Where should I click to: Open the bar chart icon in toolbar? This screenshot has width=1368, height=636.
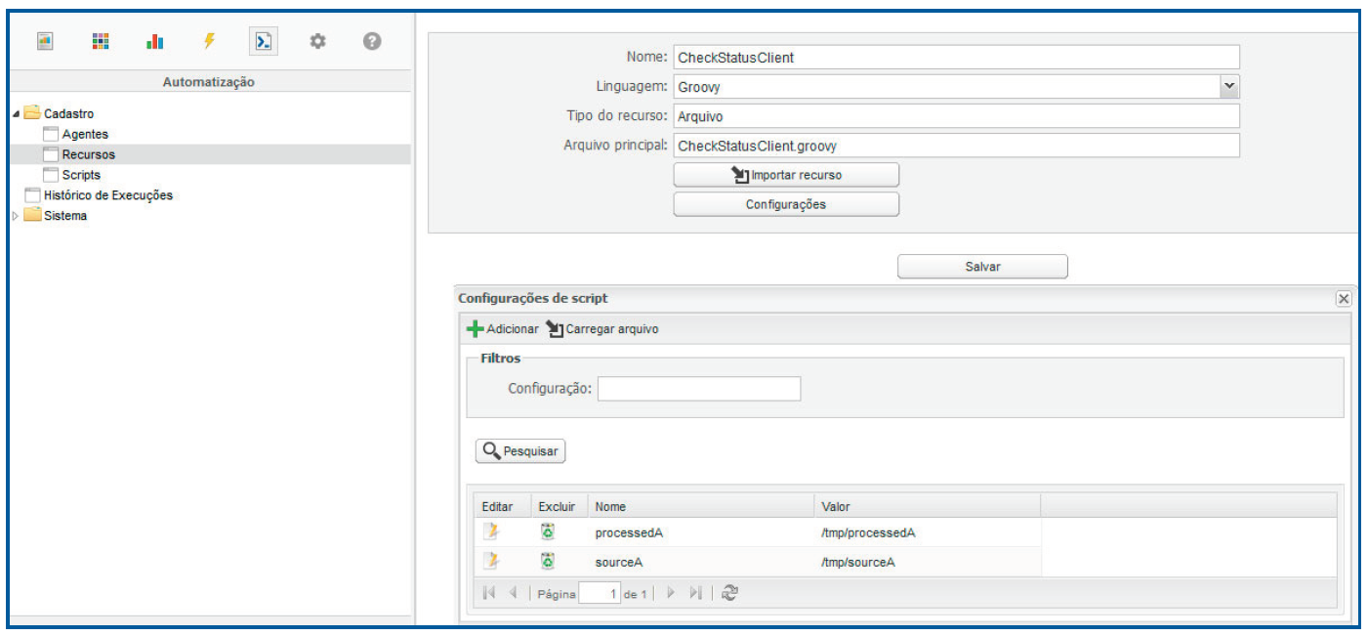[x=154, y=41]
